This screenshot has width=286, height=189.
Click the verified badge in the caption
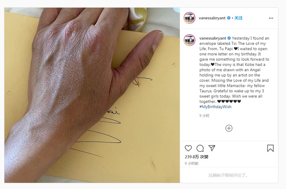point(229,38)
